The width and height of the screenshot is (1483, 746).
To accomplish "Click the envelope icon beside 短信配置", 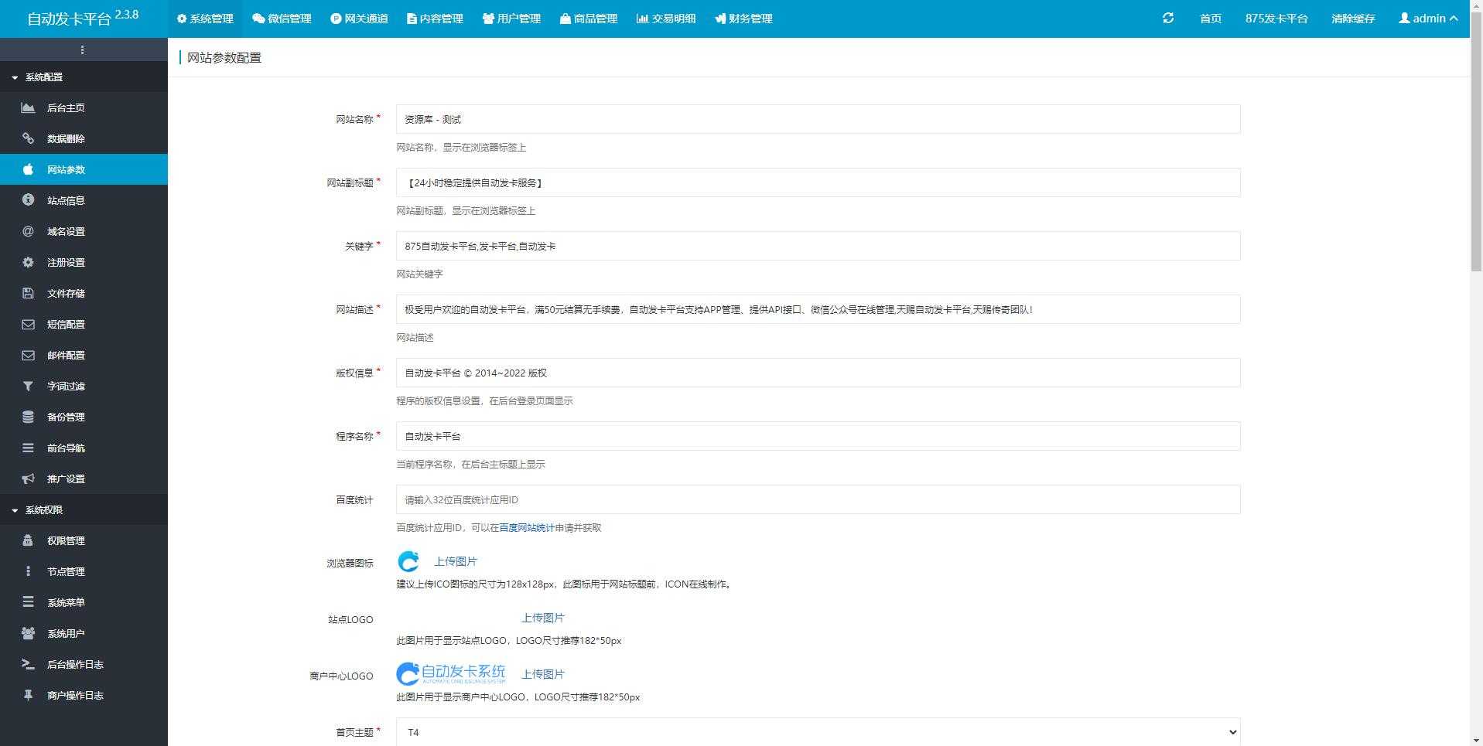I will [x=28, y=324].
